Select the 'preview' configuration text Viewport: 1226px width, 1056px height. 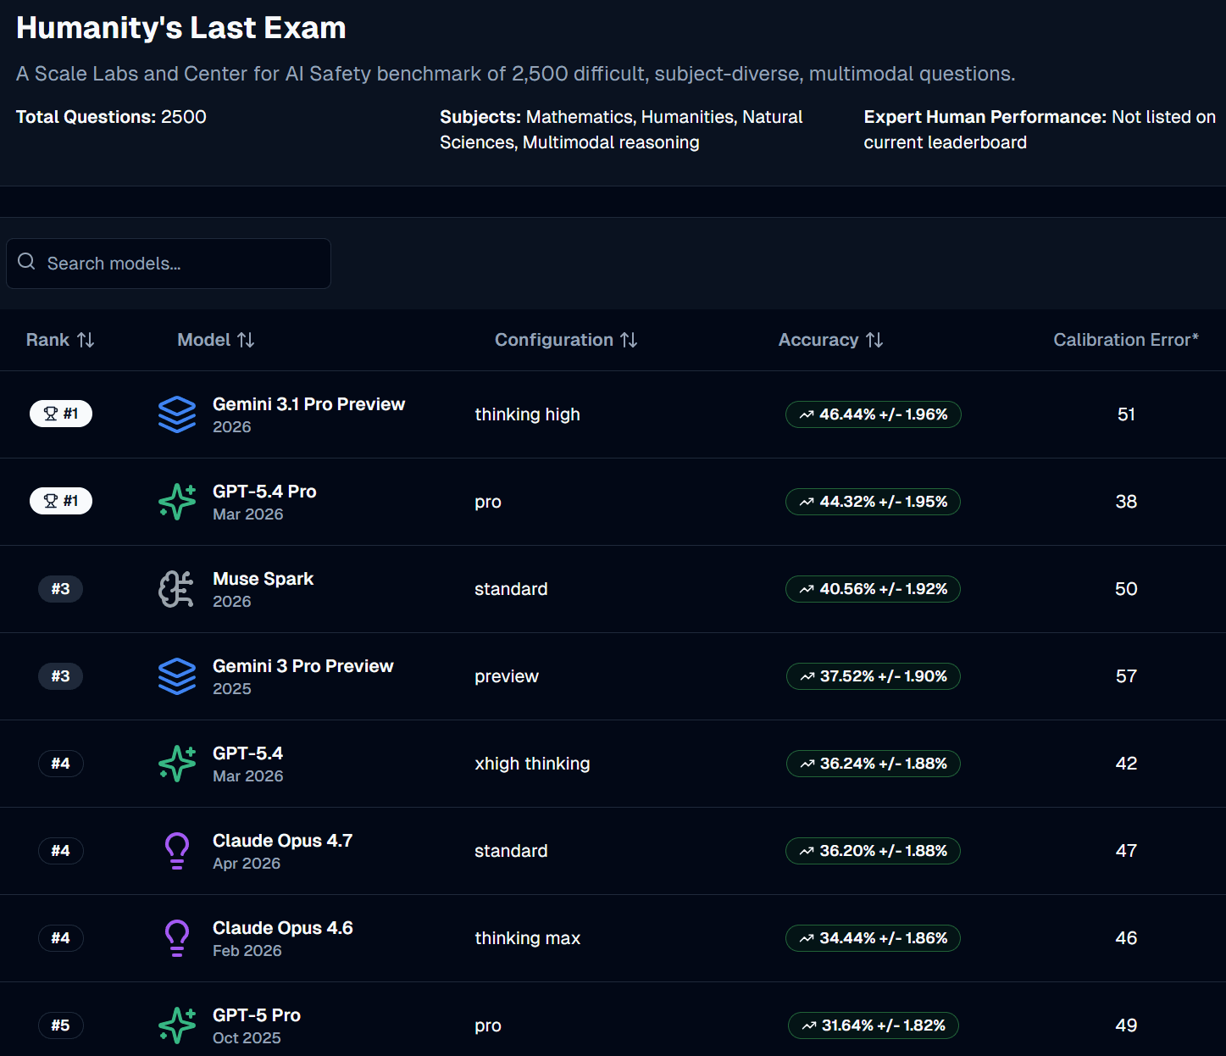[x=507, y=676]
